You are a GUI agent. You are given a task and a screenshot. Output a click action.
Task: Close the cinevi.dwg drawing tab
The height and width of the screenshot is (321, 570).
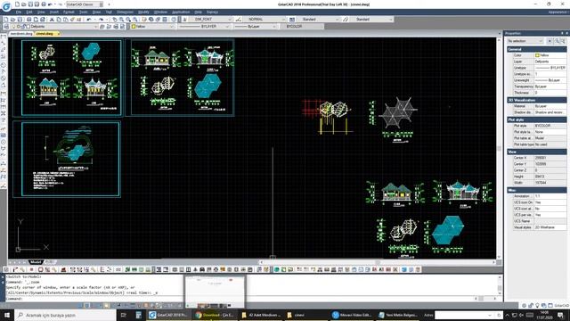point(58,34)
